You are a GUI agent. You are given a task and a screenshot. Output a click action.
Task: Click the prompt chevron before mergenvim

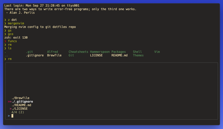[x=5, y=23]
